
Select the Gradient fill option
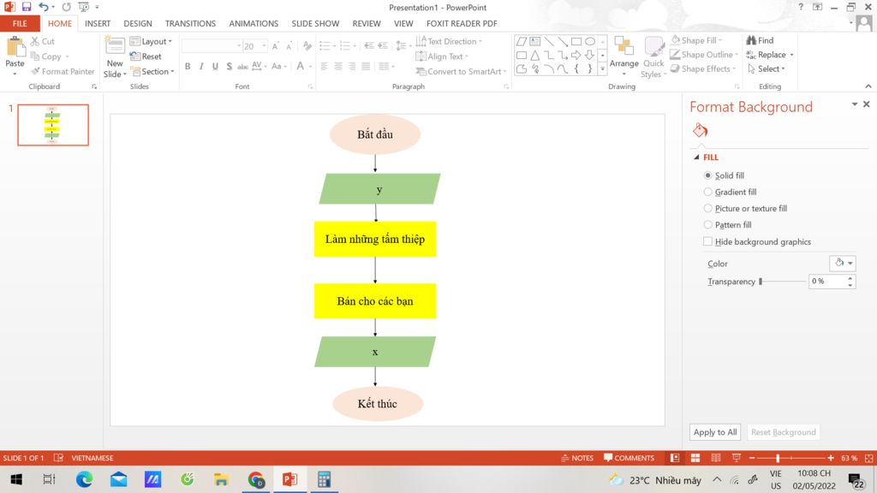coord(707,193)
